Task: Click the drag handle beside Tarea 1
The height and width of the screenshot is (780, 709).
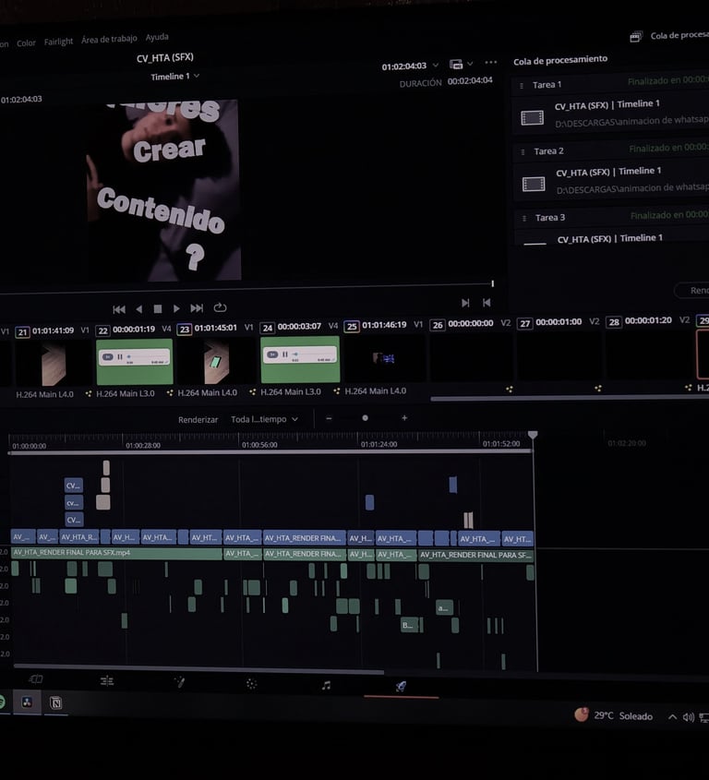Action: point(522,86)
